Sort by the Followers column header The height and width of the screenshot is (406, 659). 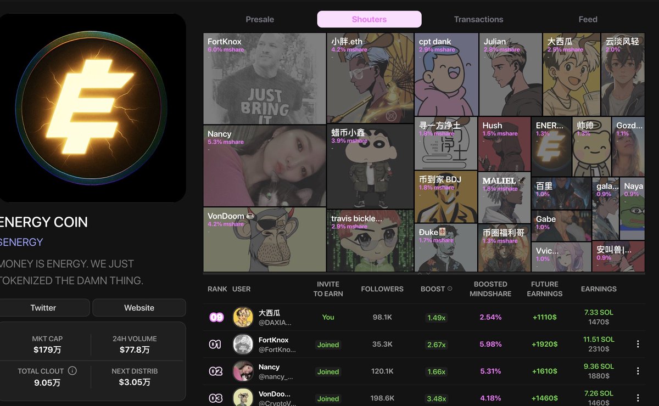click(382, 289)
